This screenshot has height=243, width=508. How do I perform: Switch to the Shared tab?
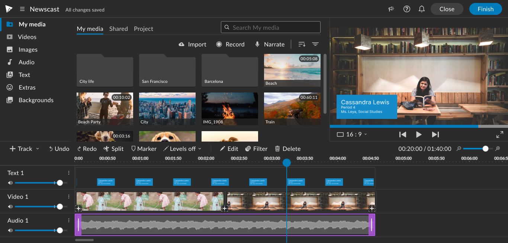(119, 29)
